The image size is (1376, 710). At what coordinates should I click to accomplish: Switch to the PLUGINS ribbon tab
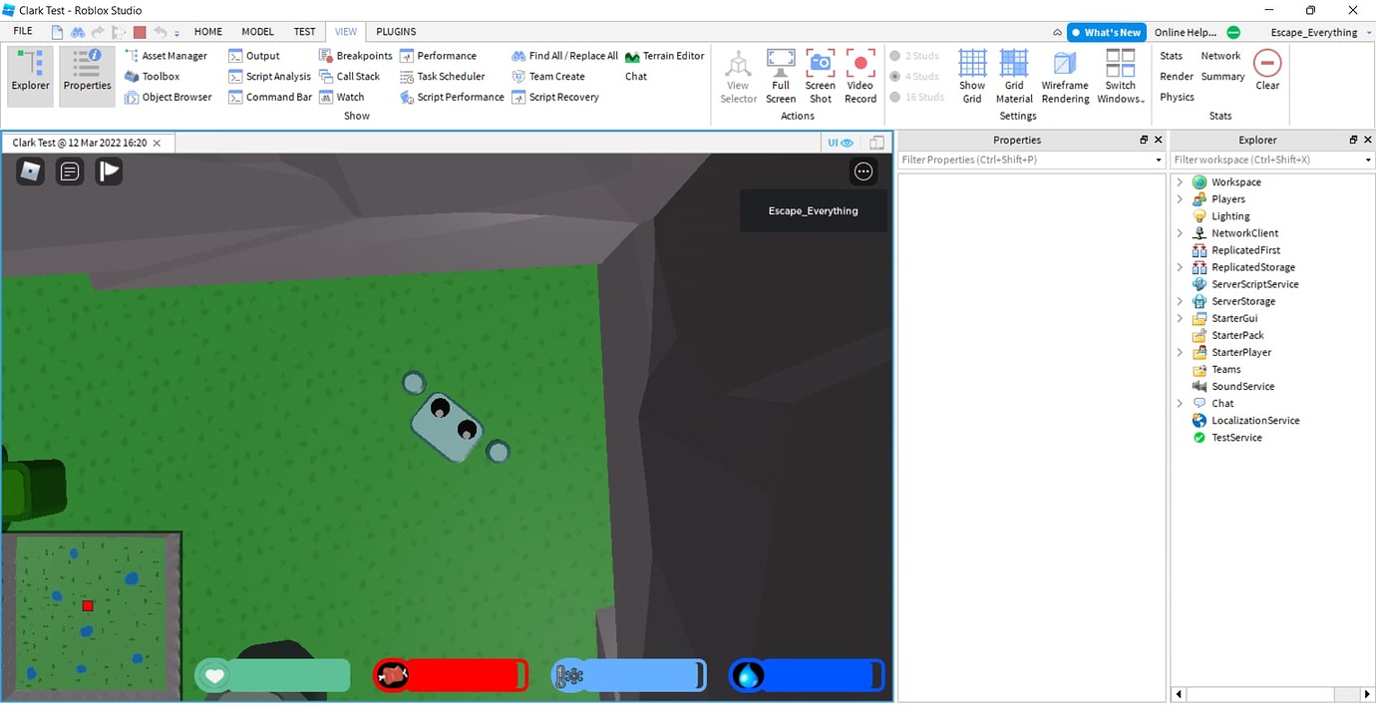click(x=396, y=32)
